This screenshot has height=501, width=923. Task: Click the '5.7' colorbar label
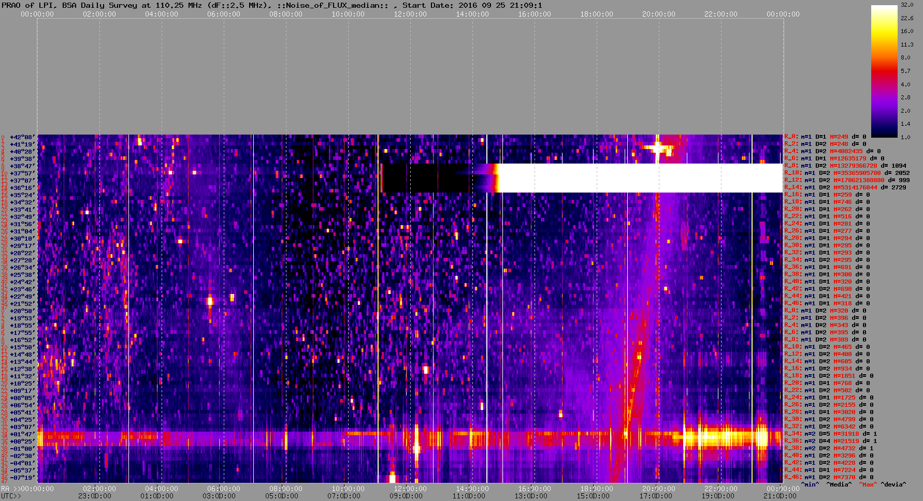905,71
